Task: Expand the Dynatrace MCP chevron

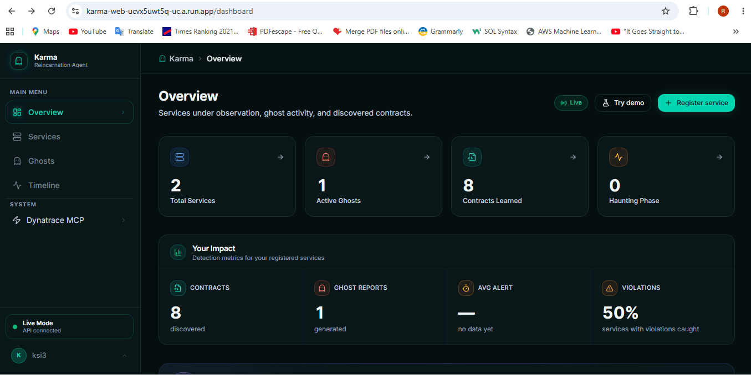Action: pos(123,220)
